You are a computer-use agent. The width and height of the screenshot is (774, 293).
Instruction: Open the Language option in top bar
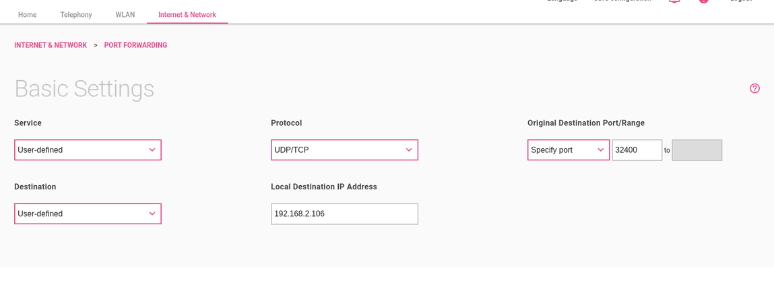pyautogui.click(x=562, y=1)
